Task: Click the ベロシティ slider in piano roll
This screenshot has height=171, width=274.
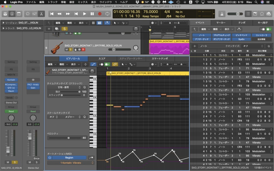Action: coord(68,138)
